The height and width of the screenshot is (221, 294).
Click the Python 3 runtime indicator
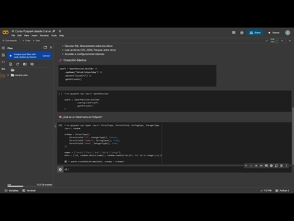(x=282, y=191)
